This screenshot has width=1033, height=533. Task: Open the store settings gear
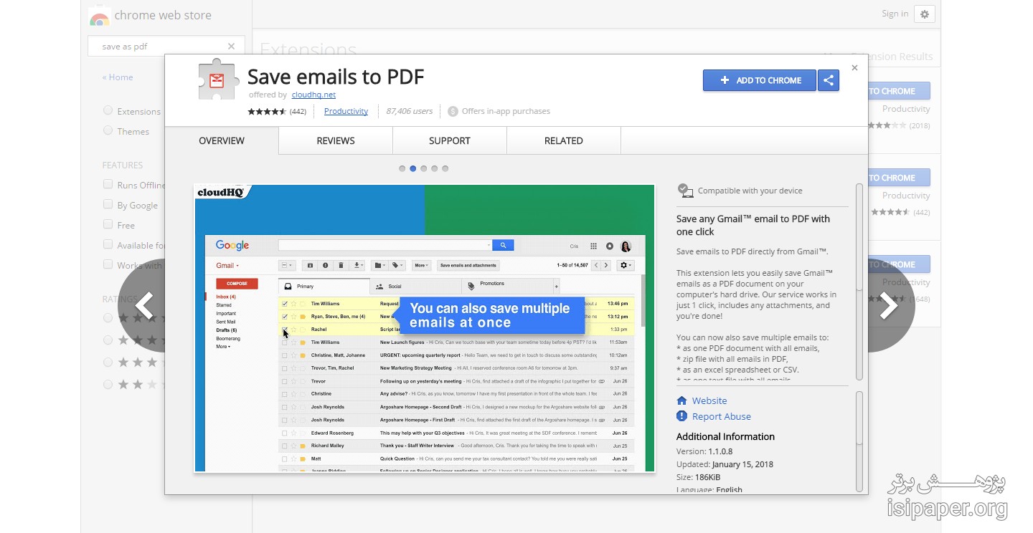click(x=925, y=14)
